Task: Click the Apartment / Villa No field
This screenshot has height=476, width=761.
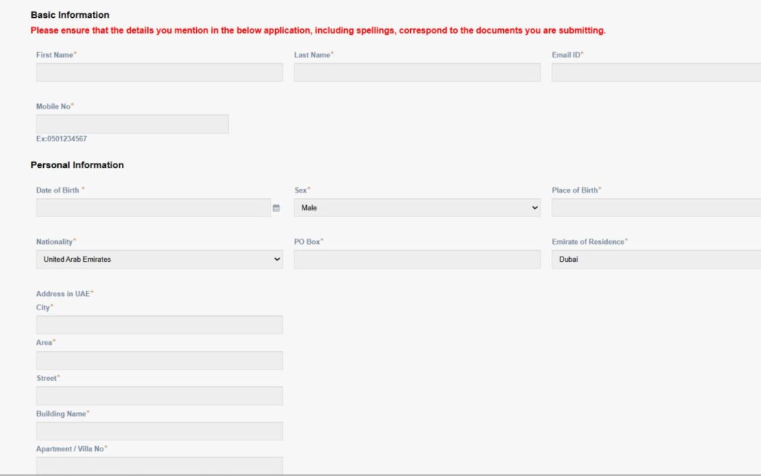Action: 159,466
